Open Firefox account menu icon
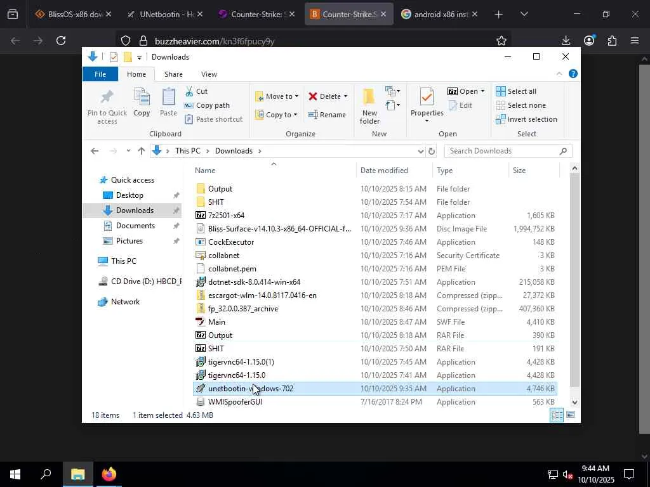The image size is (650, 487). pos(589,41)
